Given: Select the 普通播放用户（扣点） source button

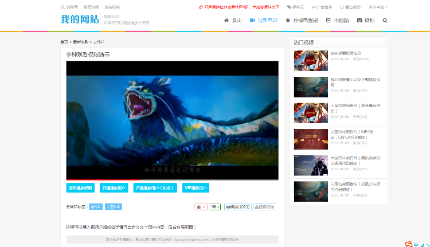Looking at the screenshot, I should [x=155, y=188].
